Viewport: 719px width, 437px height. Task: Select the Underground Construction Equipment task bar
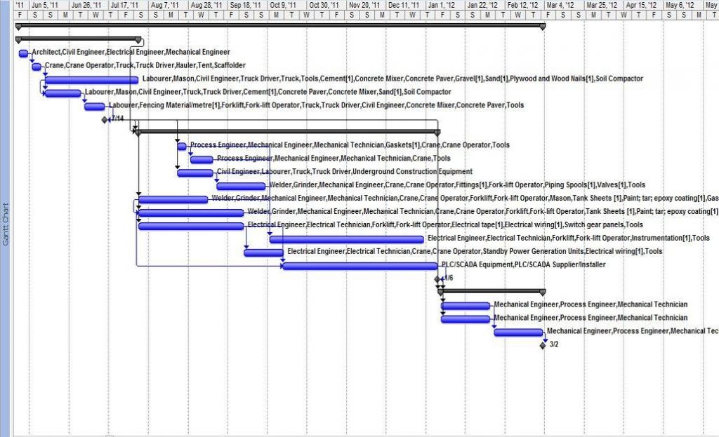point(197,172)
